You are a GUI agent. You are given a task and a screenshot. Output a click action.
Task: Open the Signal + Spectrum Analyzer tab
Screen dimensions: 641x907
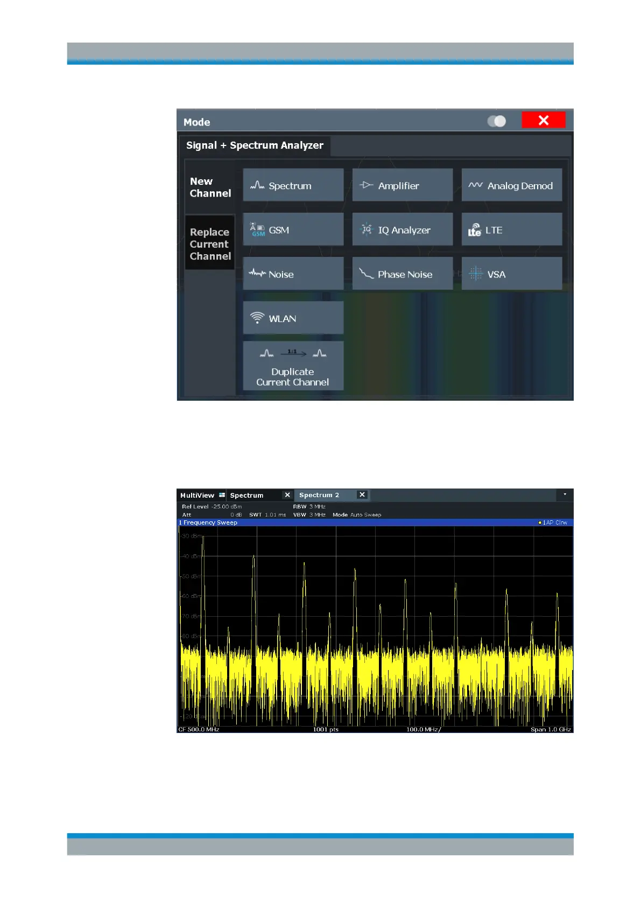pyautogui.click(x=255, y=145)
